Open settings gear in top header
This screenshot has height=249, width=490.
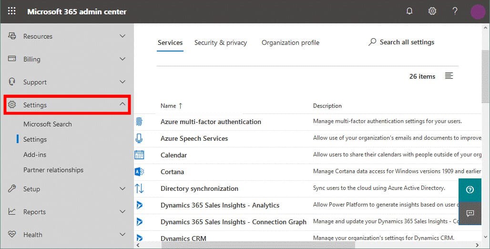(x=432, y=11)
